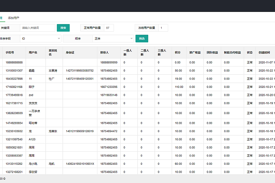Image resolution: width=275 pixels, height=183 pixels.
Task: Click referrer number 18719653148
Action: coord(109,95)
